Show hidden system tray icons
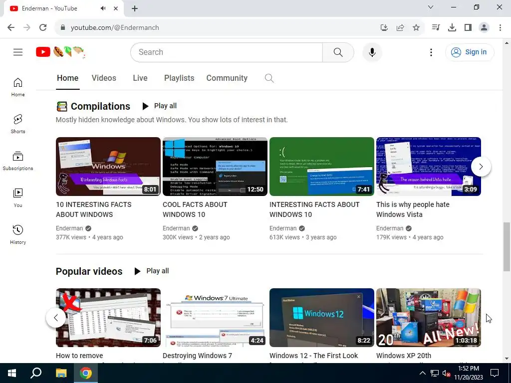 [422, 373]
